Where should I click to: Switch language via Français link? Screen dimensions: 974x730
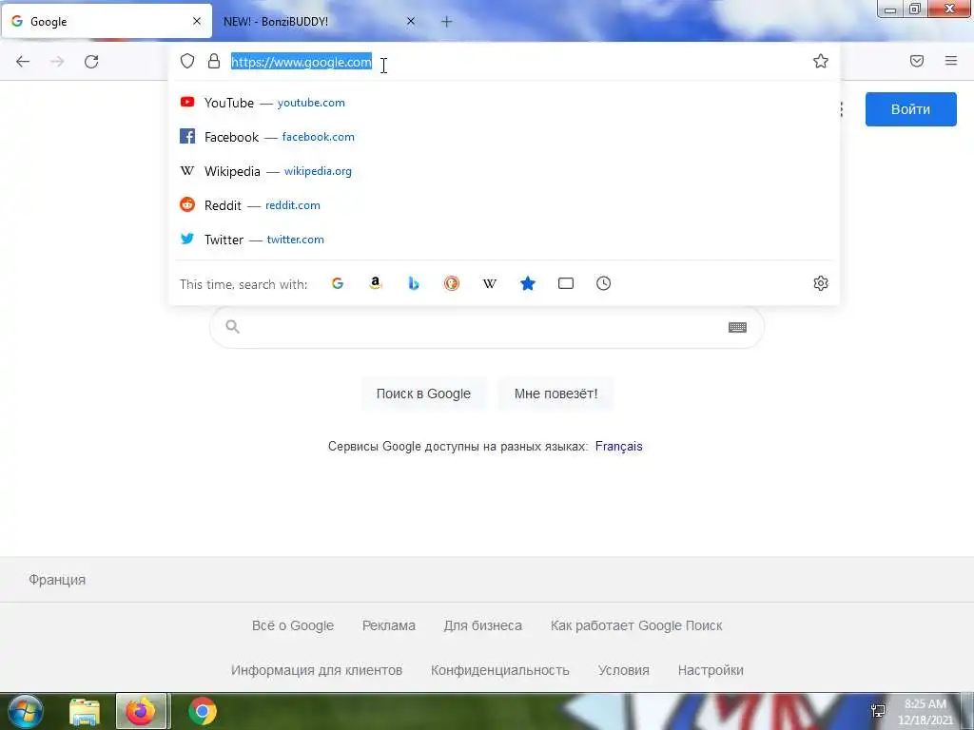coord(618,447)
